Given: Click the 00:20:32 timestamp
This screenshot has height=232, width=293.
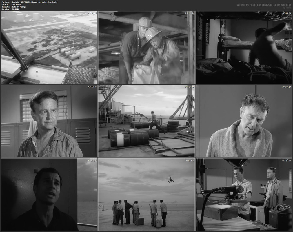Looking at the screenshot, I should click(x=92, y=86).
